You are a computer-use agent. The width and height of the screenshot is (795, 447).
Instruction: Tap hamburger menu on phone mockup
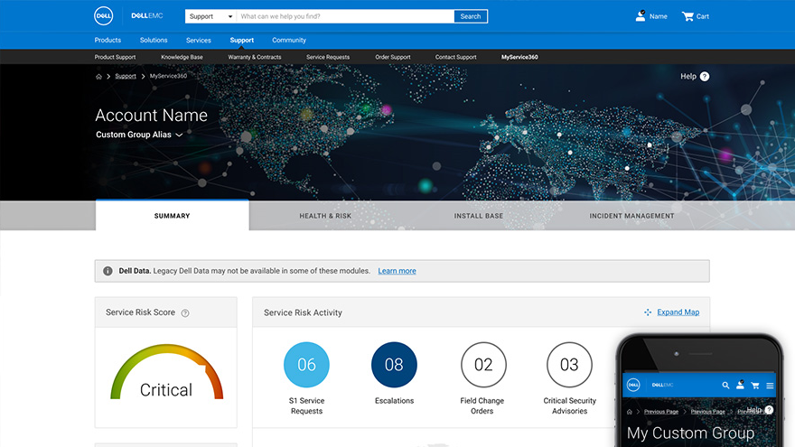(770, 386)
